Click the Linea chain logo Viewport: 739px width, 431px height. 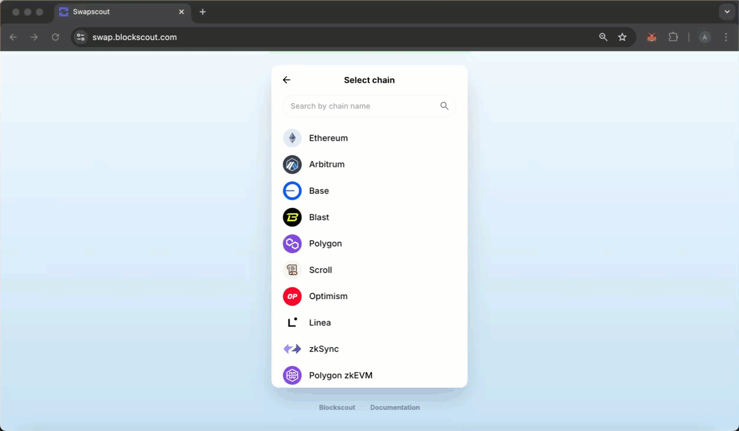292,323
